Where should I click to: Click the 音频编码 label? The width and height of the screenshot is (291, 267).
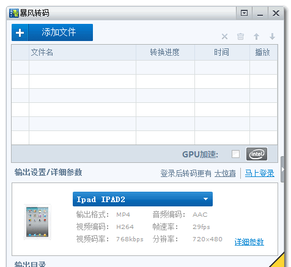coord(169,215)
